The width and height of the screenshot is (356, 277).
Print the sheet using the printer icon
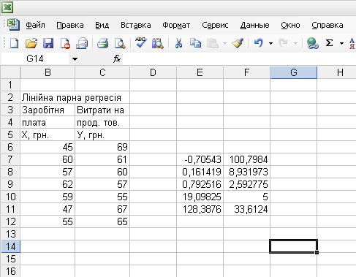tap(102, 43)
